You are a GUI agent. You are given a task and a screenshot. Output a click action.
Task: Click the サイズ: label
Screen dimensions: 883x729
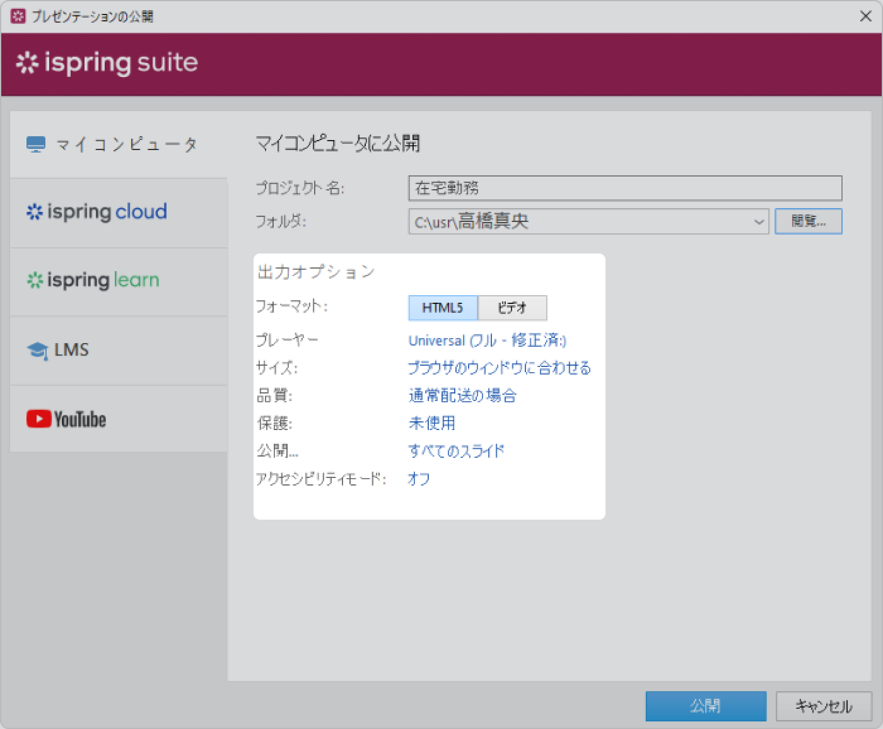point(277,368)
